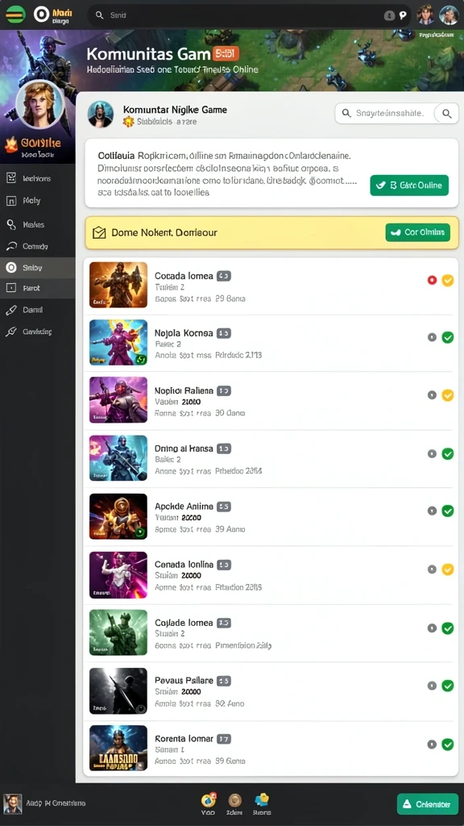The width and height of the screenshot is (464, 826).
Task: Toggle the yellow check on Cenada Ionlina row
Action: [448, 569]
